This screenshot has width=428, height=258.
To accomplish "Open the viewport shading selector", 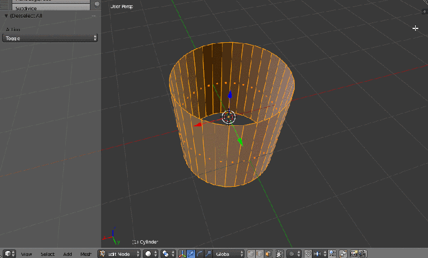I will tap(150, 254).
